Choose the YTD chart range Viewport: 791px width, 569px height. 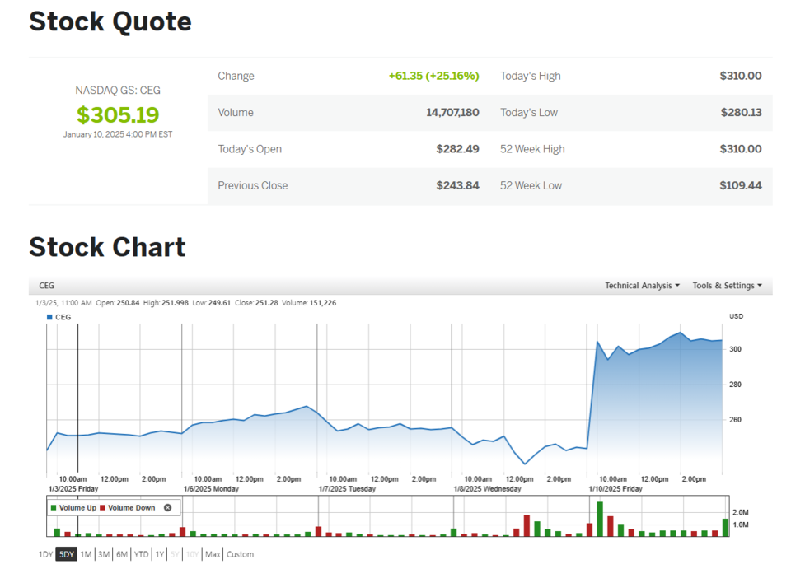click(x=142, y=554)
